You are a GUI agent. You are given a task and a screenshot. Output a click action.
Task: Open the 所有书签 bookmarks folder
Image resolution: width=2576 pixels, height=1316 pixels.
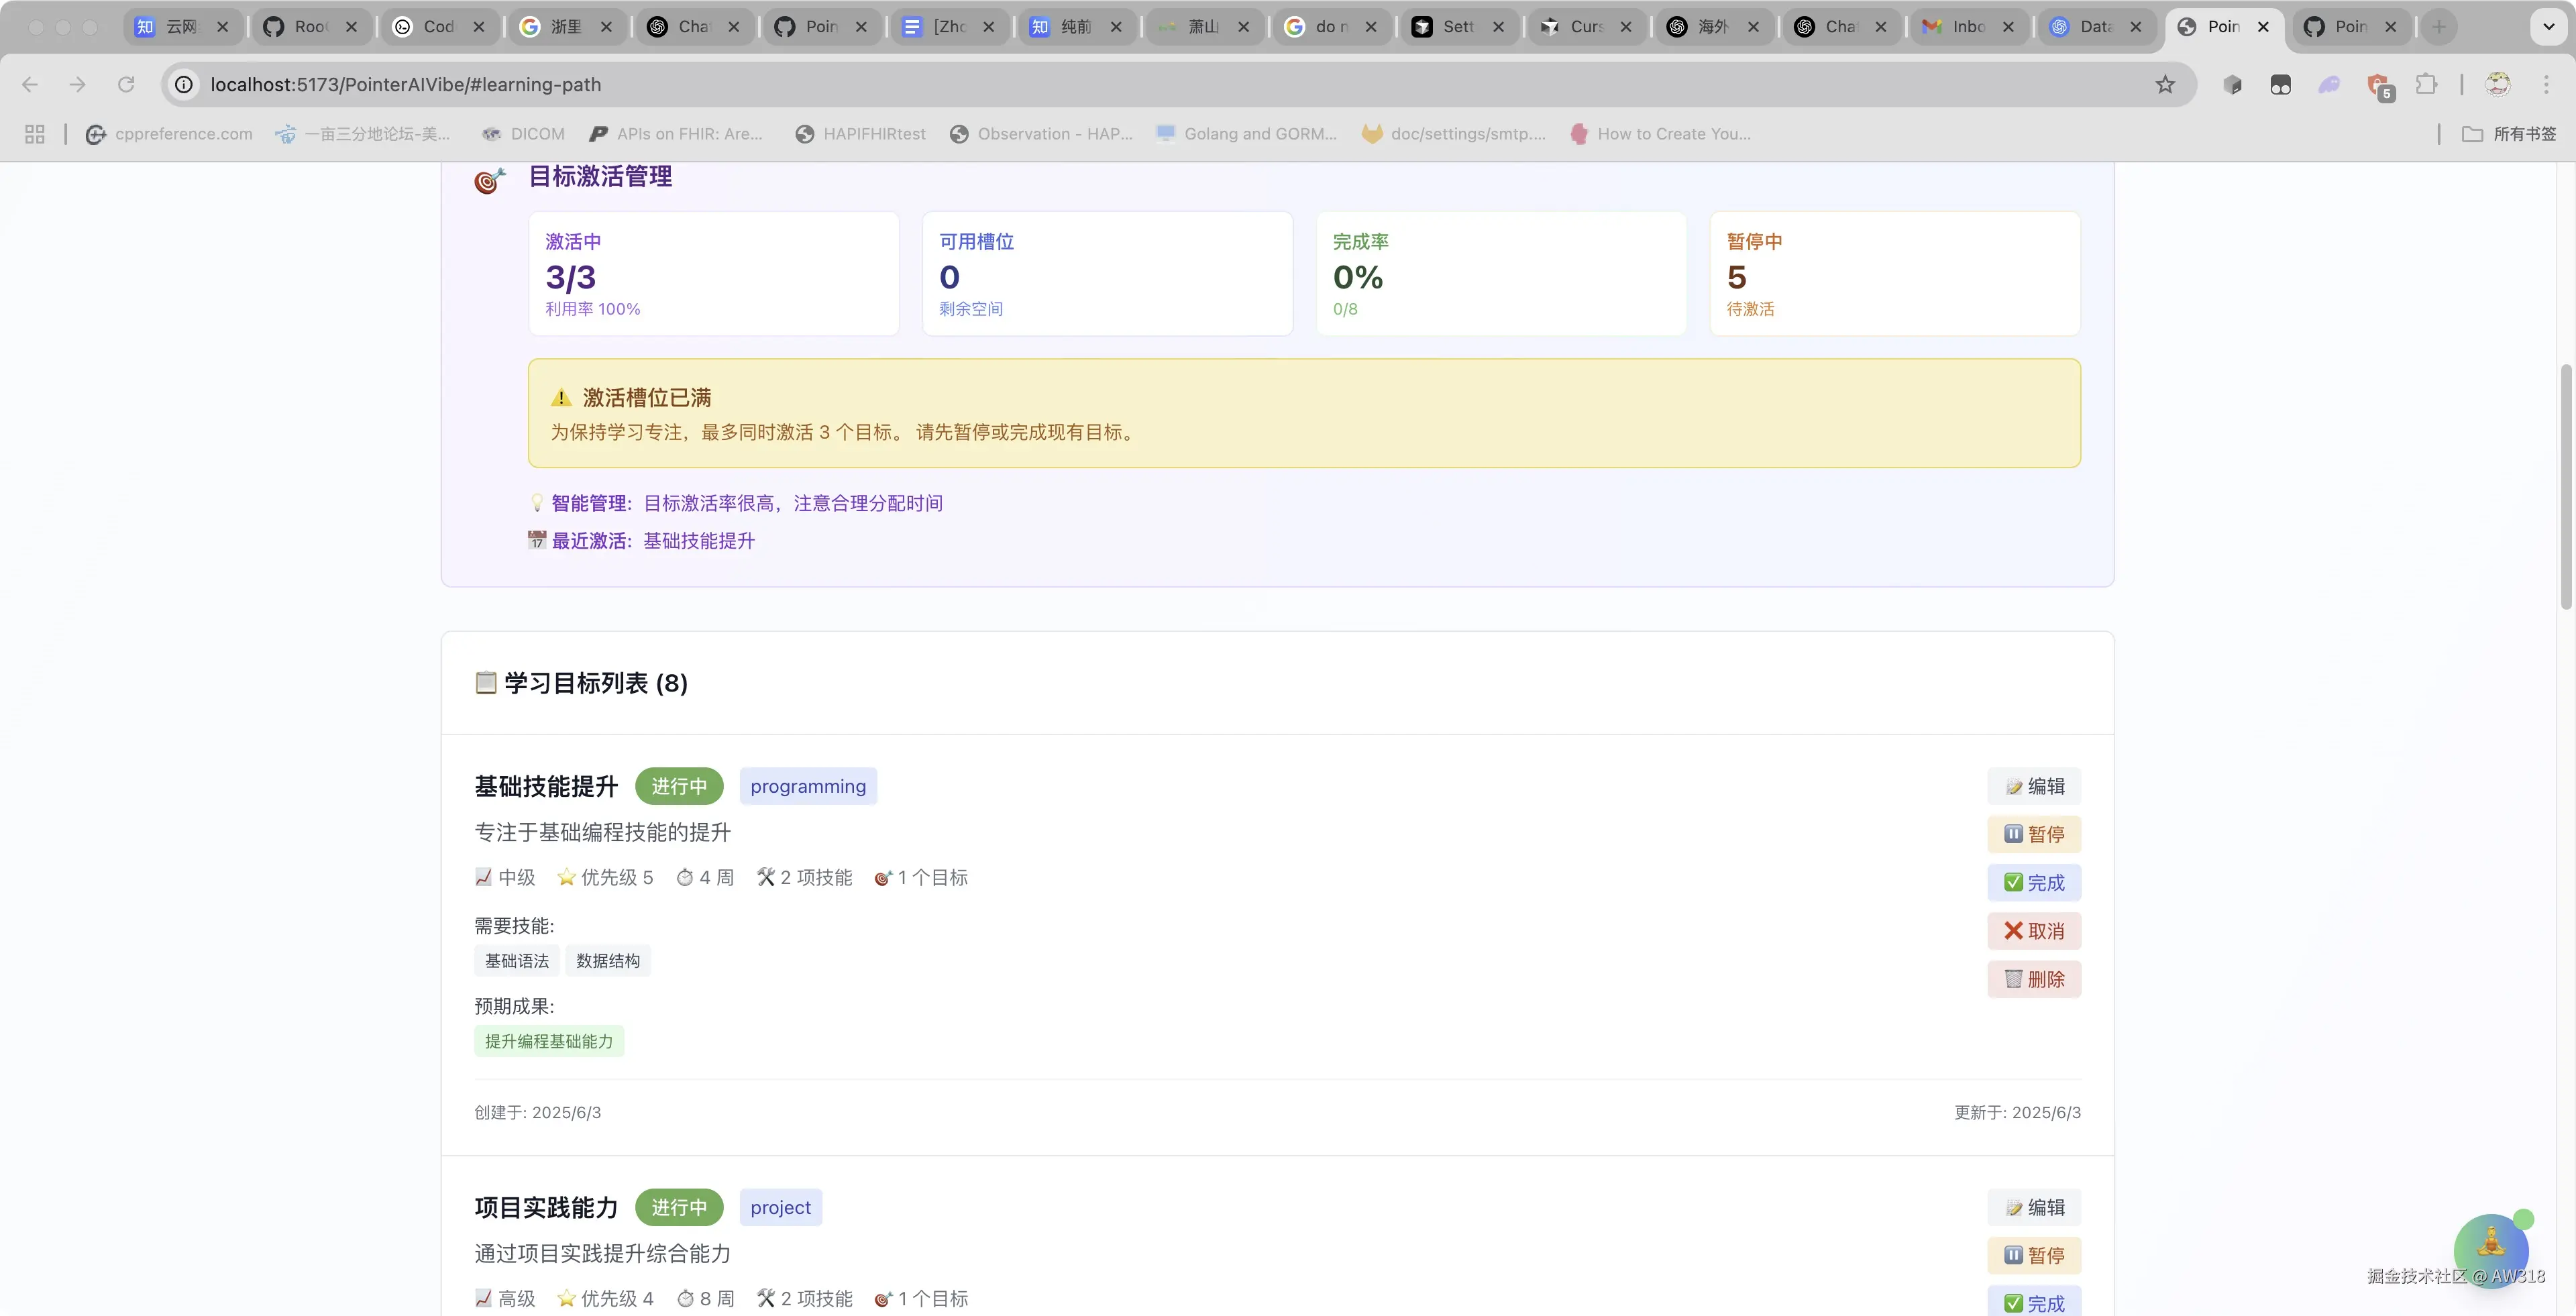click(2509, 134)
